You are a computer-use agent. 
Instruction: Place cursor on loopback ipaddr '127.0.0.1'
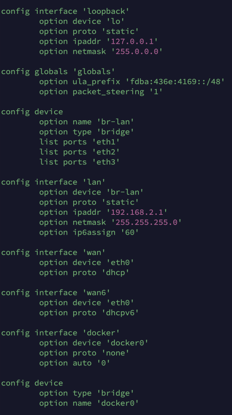(x=134, y=42)
